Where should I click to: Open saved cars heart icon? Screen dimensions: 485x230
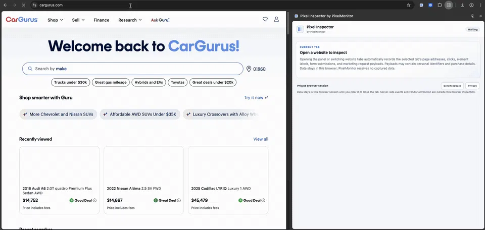coord(265,20)
